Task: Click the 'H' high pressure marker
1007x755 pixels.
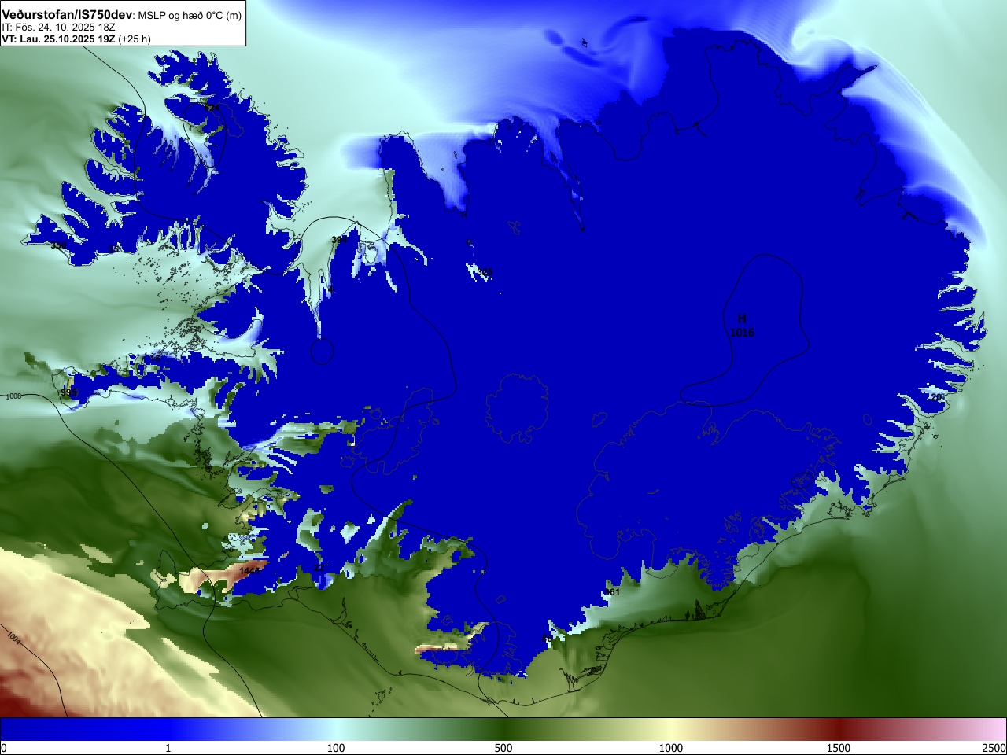Action: tap(741, 319)
